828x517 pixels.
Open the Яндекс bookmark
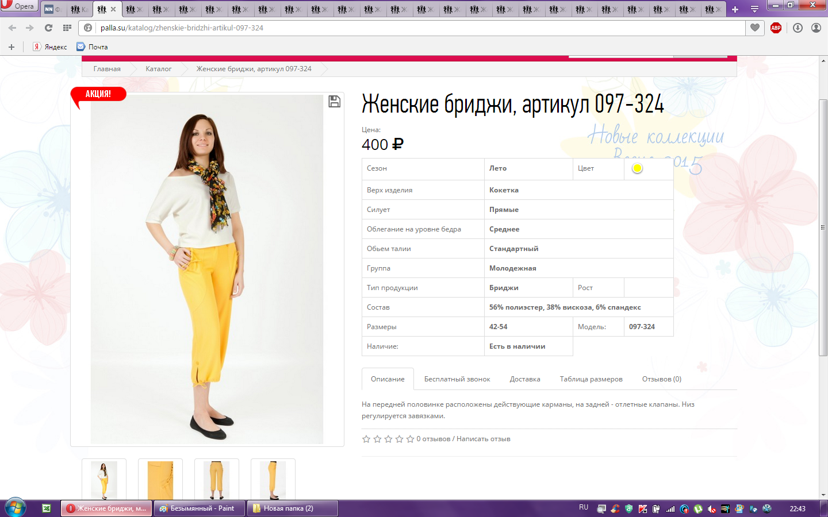pyautogui.click(x=50, y=47)
